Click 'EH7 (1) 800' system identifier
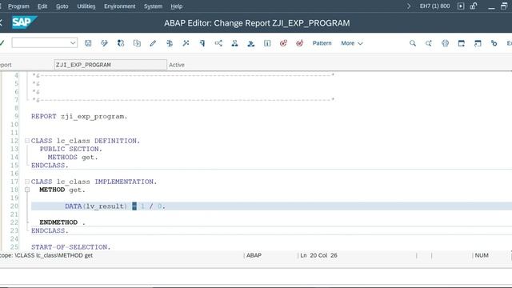This screenshot has width=512, height=288. click(434, 6)
